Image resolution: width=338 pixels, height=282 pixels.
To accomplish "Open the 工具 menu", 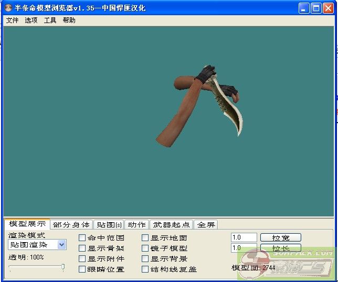I will (x=50, y=20).
